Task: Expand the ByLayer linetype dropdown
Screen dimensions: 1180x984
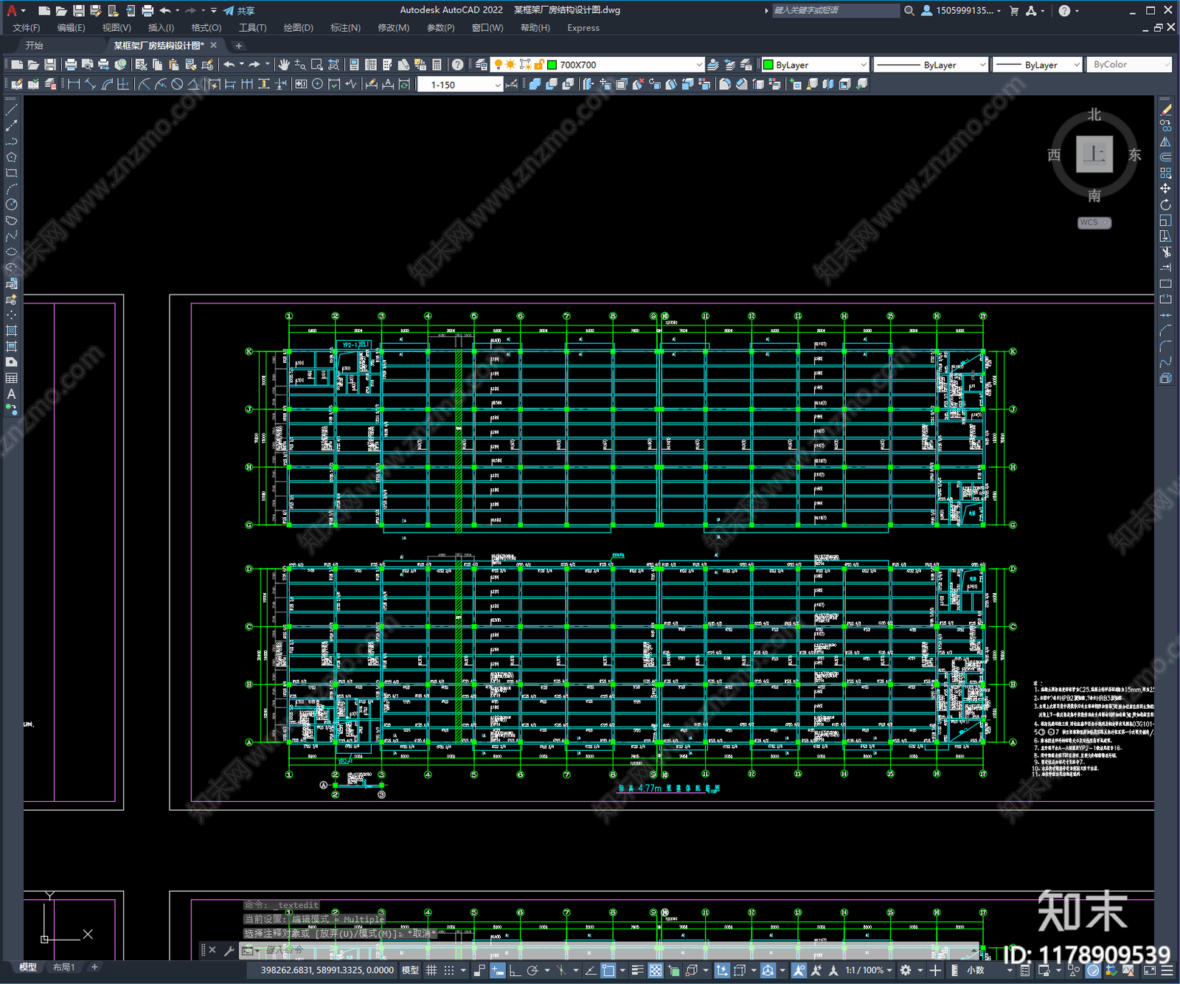Action: [931, 65]
